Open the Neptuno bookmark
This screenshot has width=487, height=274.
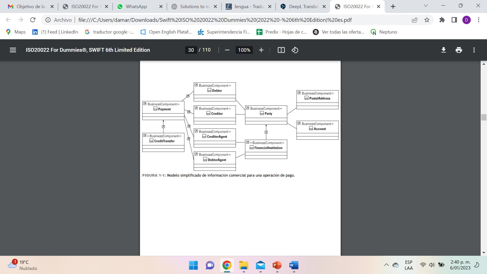(x=384, y=32)
